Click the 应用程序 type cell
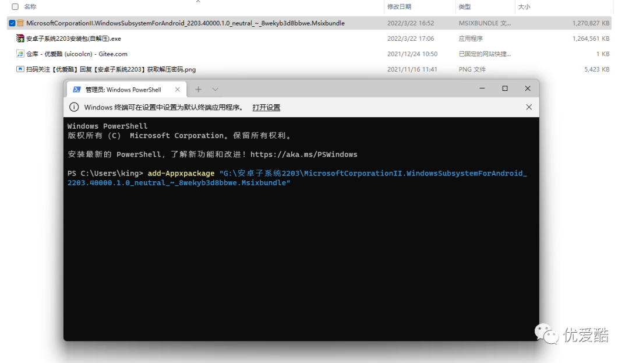Image resolution: width=629 pixels, height=363 pixels. [471, 38]
